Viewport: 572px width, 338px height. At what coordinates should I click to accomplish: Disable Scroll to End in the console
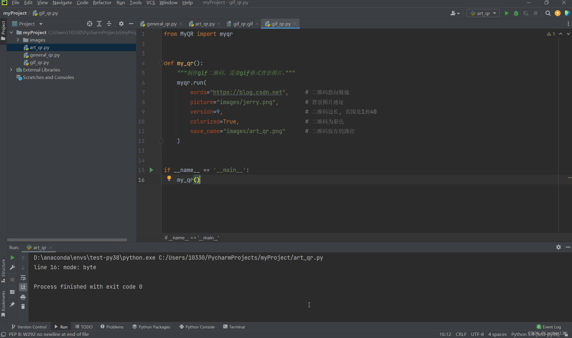[x=23, y=287]
